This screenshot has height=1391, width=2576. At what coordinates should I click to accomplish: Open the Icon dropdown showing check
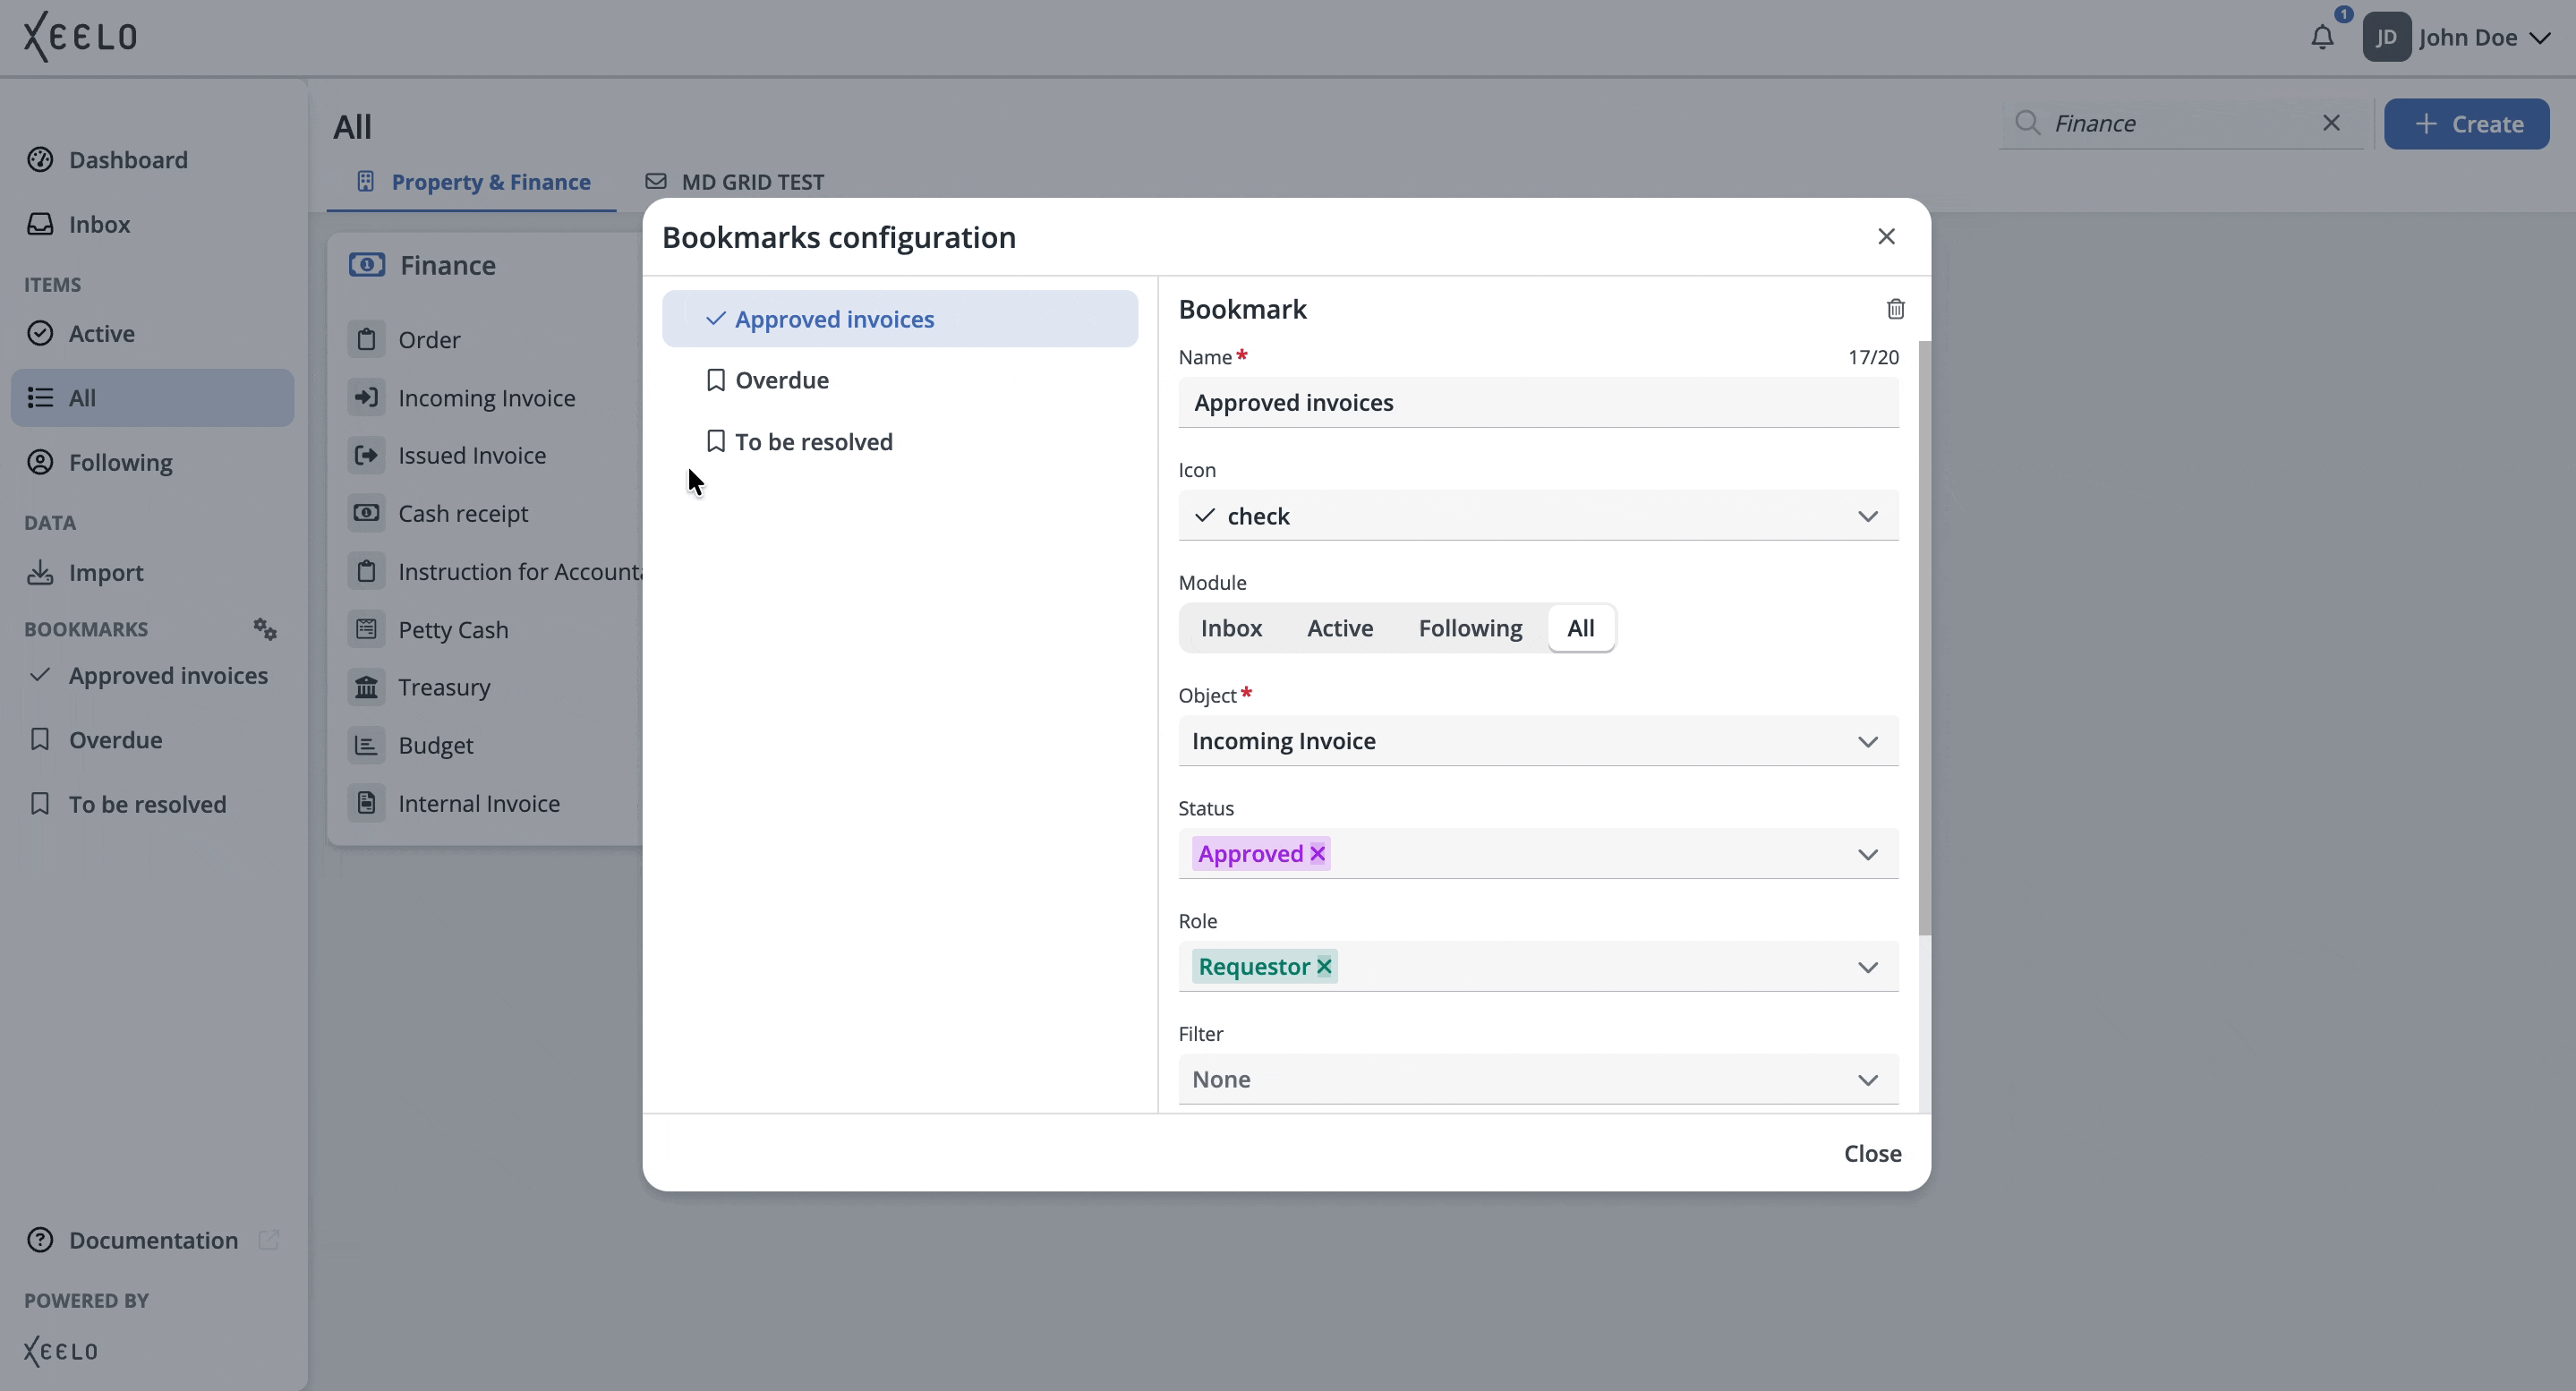[1538, 515]
